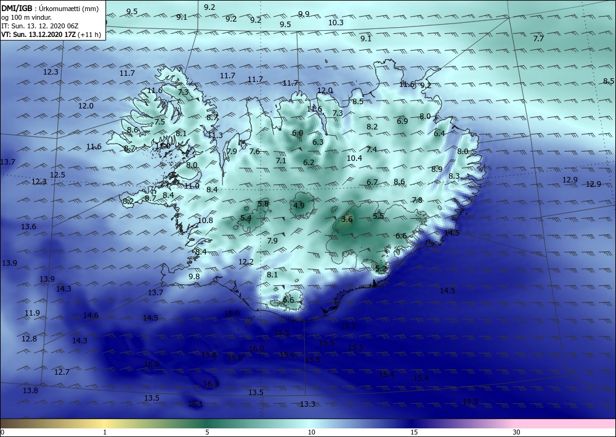This screenshot has width=616, height=437.
Task: Click the 10.3 value at the top
Action: tap(336, 22)
